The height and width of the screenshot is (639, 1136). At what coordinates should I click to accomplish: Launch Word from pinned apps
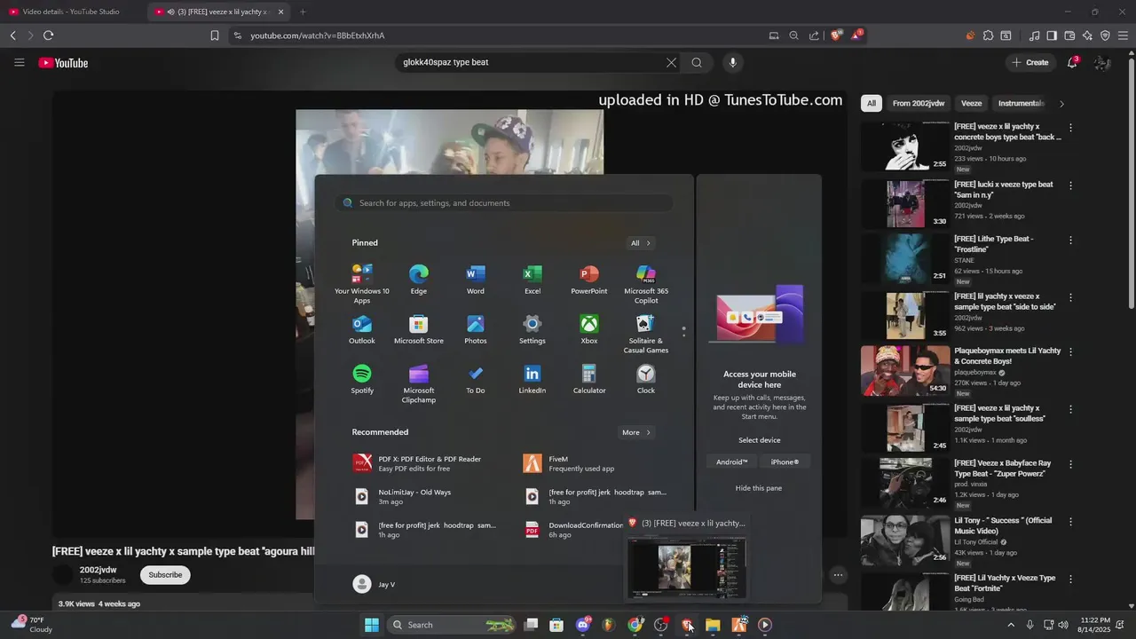[476, 280]
